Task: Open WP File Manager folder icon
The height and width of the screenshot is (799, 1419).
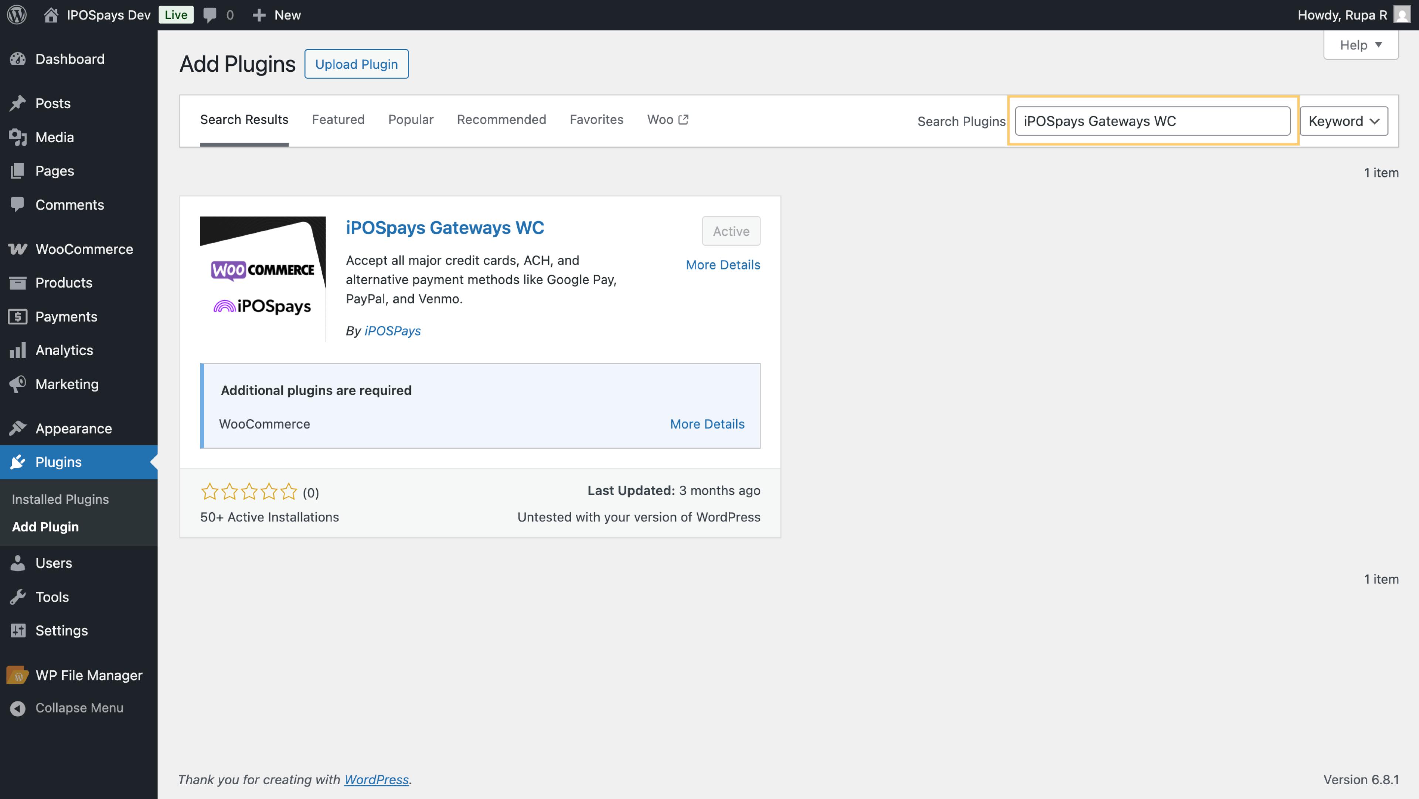Action: click(18, 675)
